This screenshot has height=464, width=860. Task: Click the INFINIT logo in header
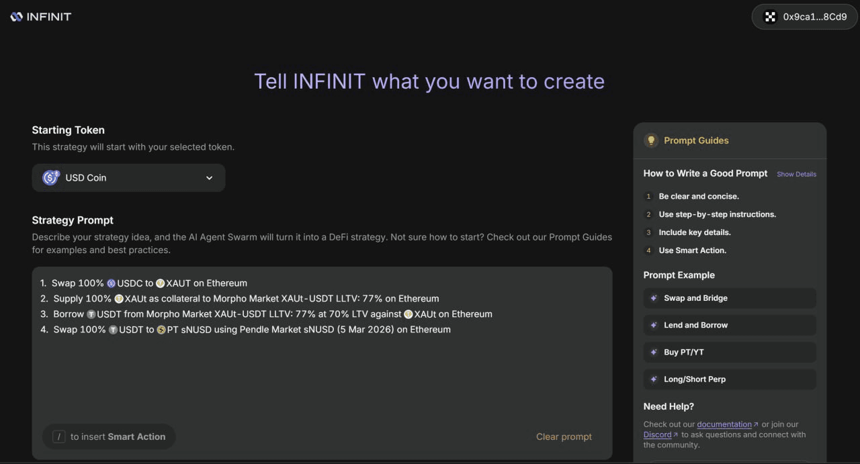click(x=41, y=17)
